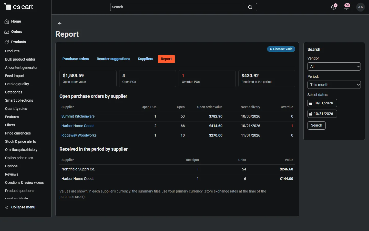Image resolution: width=369 pixels, height=231 pixels.
Task: Click the Home icon in sidebar
Action: (7, 22)
